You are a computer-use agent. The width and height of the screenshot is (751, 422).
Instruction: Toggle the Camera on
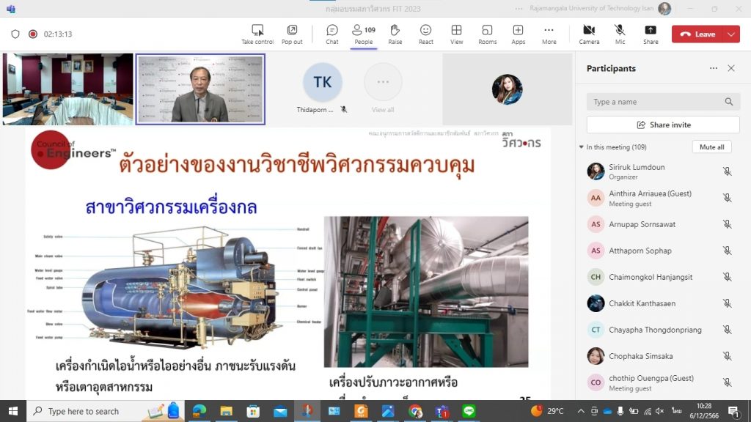pos(589,34)
